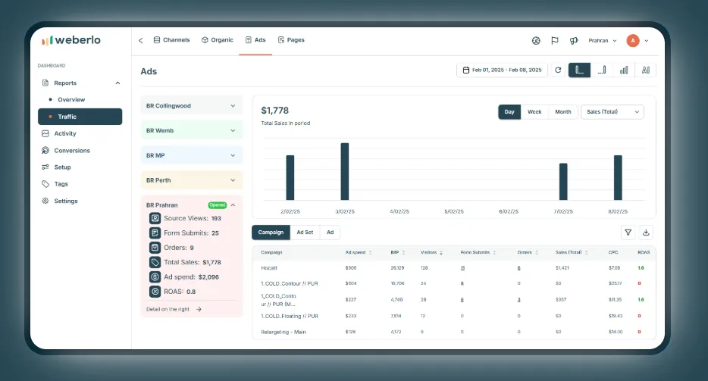Open the Ads tab
708x381 pixels.
click(x=255, y=40)
